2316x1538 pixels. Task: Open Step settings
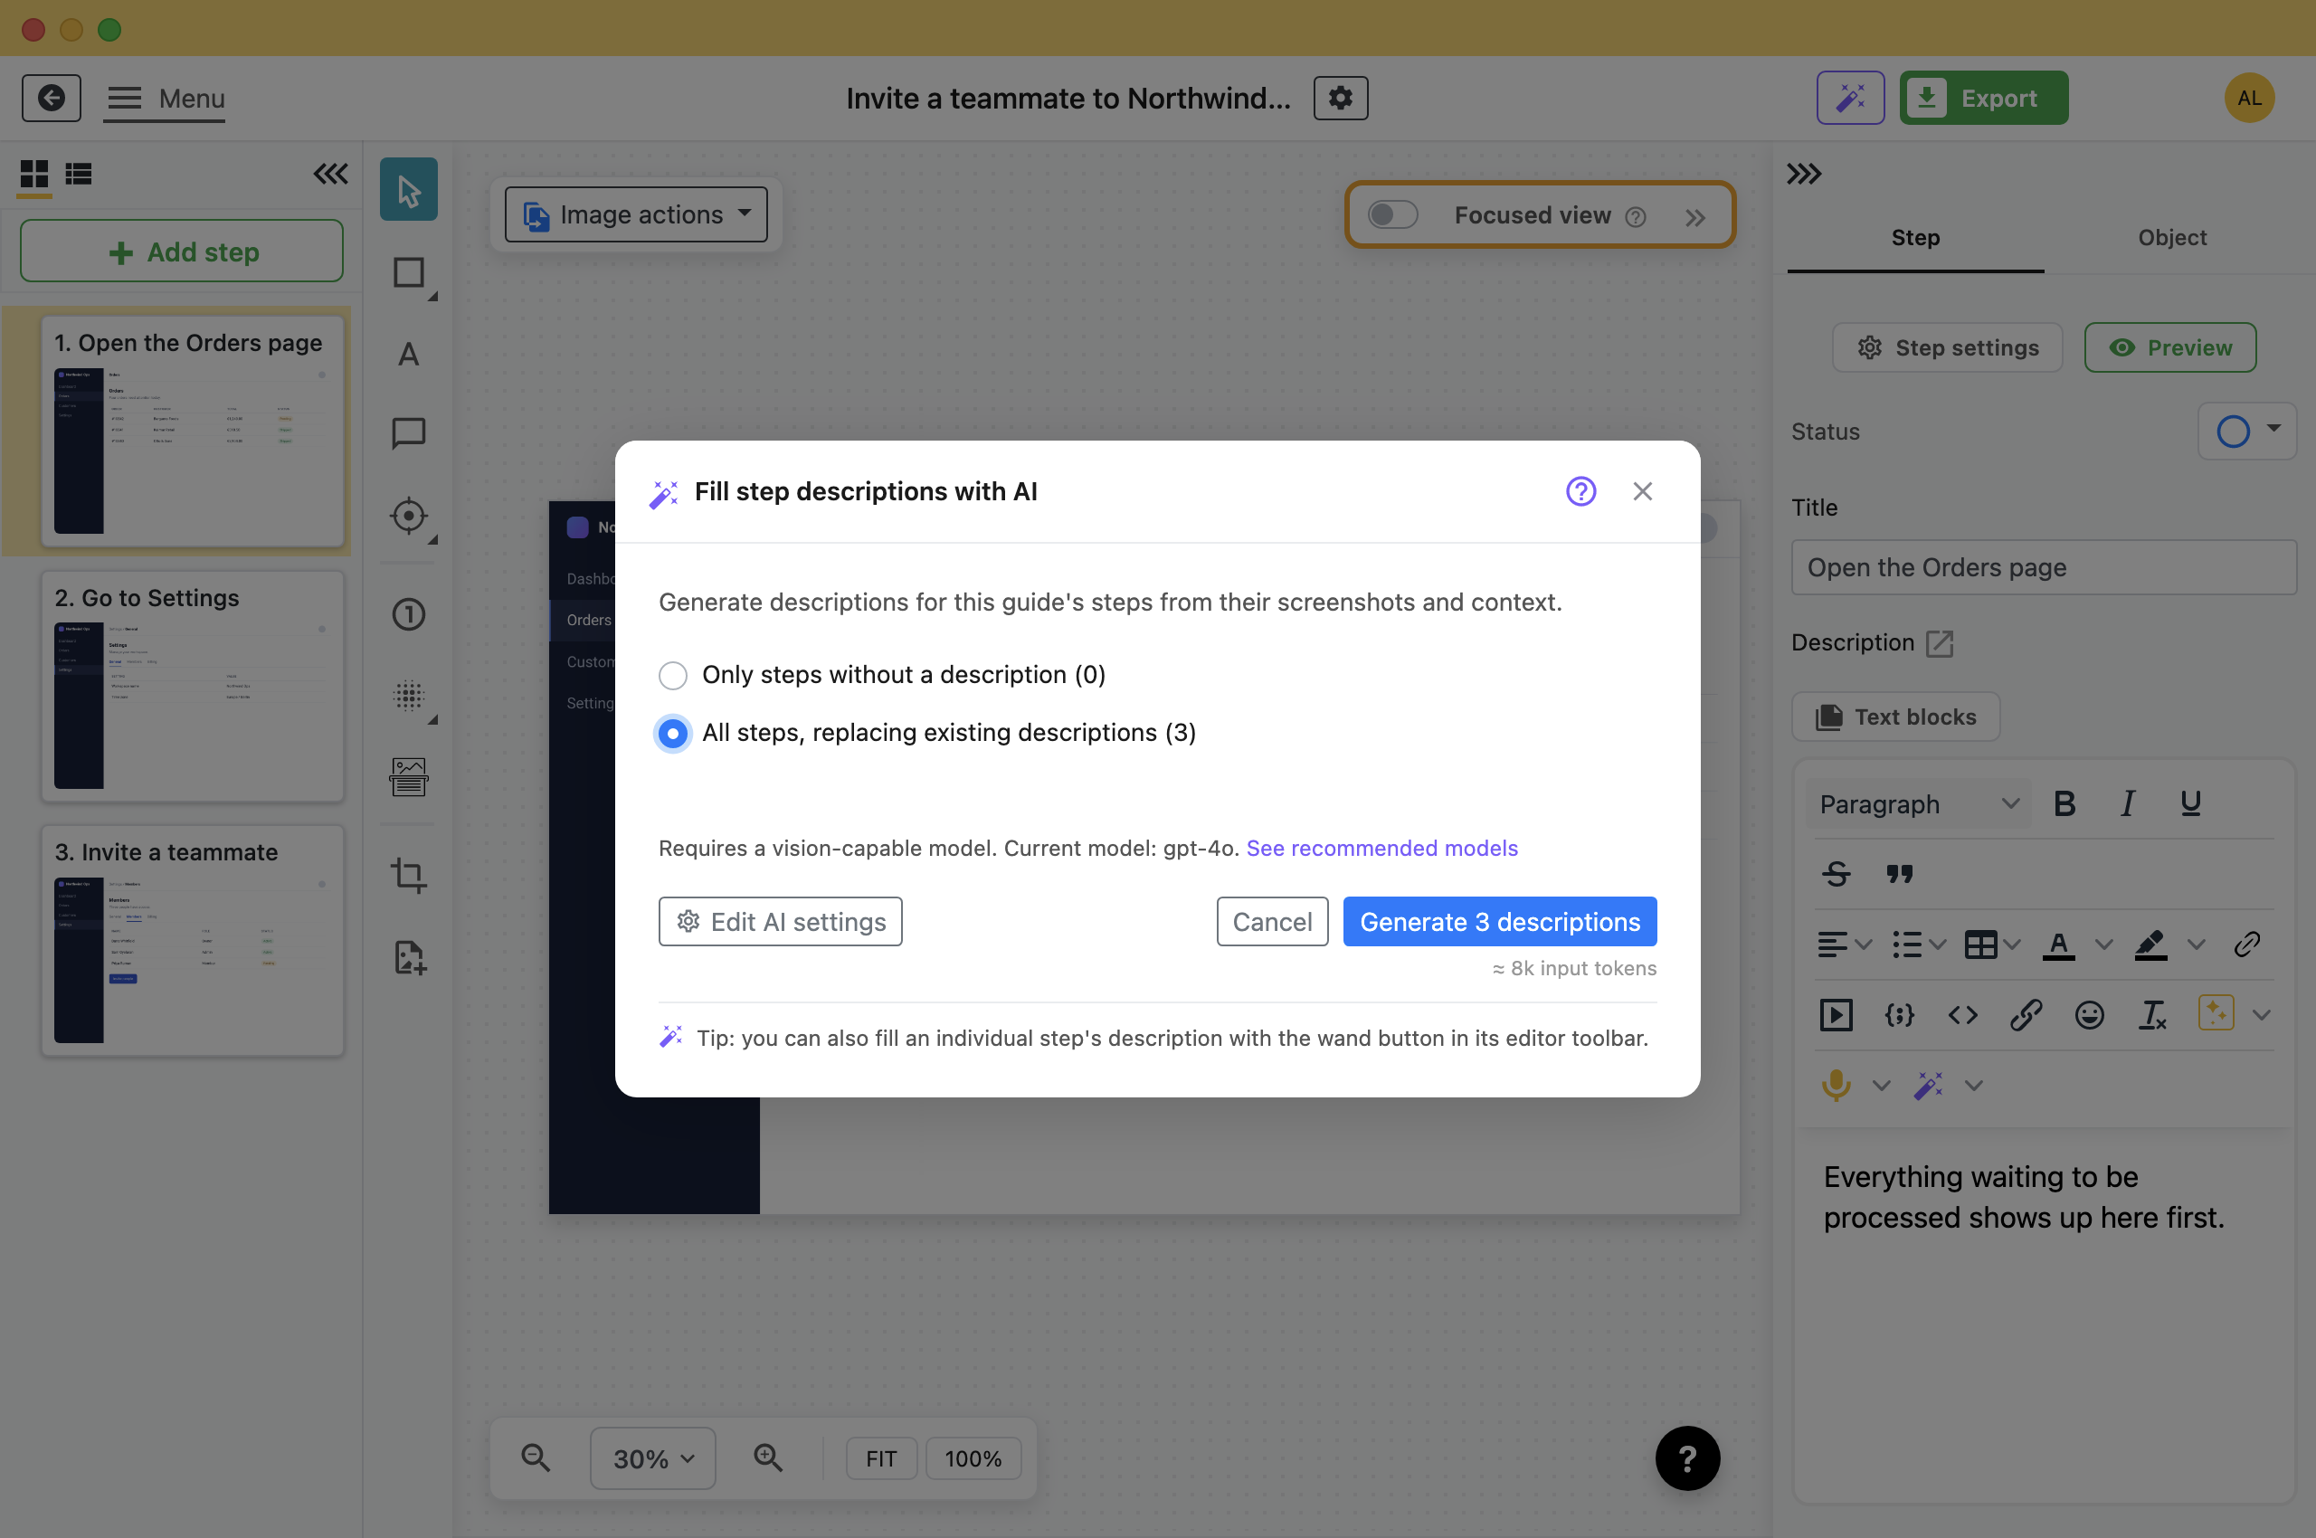(1946, 348)
